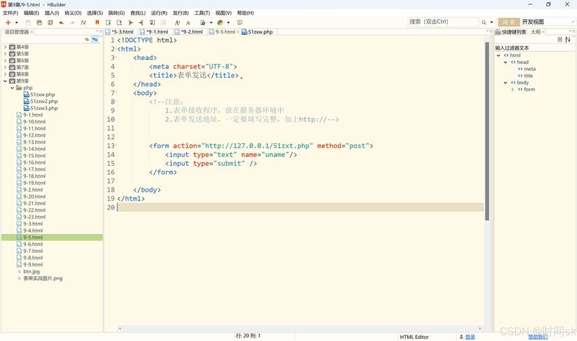Click the 搜索 search input box
Screen dimensions: 577x341
tap(442, 22)
